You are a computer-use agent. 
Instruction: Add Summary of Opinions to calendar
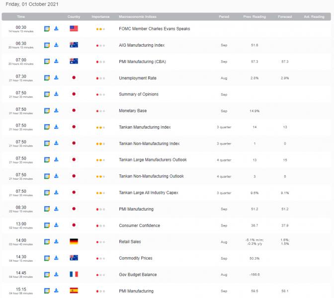coord(47,94)
